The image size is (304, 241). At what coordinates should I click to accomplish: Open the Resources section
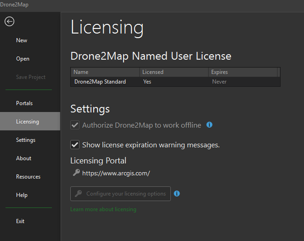[28, 177]
